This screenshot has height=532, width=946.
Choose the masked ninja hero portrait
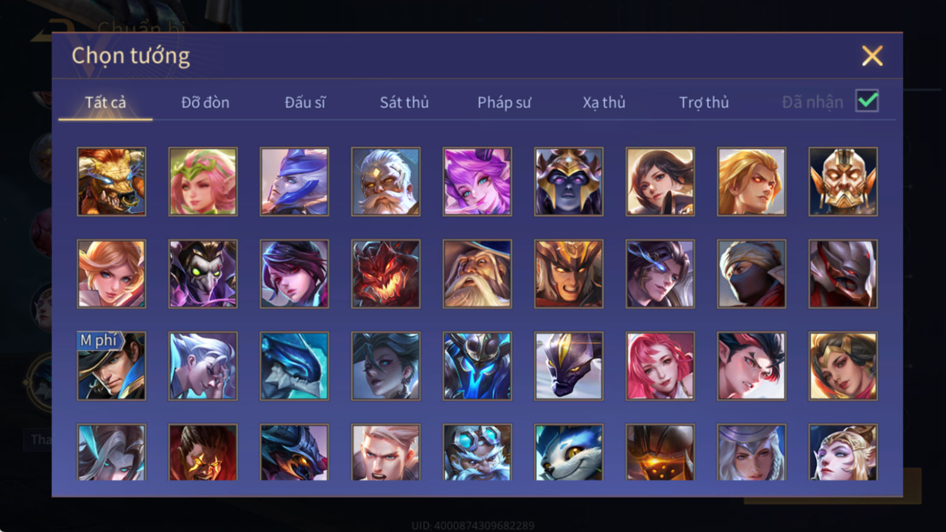point(751,274)
